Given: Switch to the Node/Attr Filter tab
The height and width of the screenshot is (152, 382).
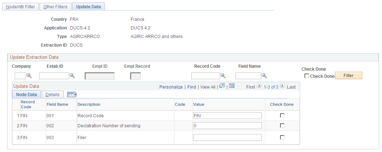Looking at the screenshot, I should 20,7.
